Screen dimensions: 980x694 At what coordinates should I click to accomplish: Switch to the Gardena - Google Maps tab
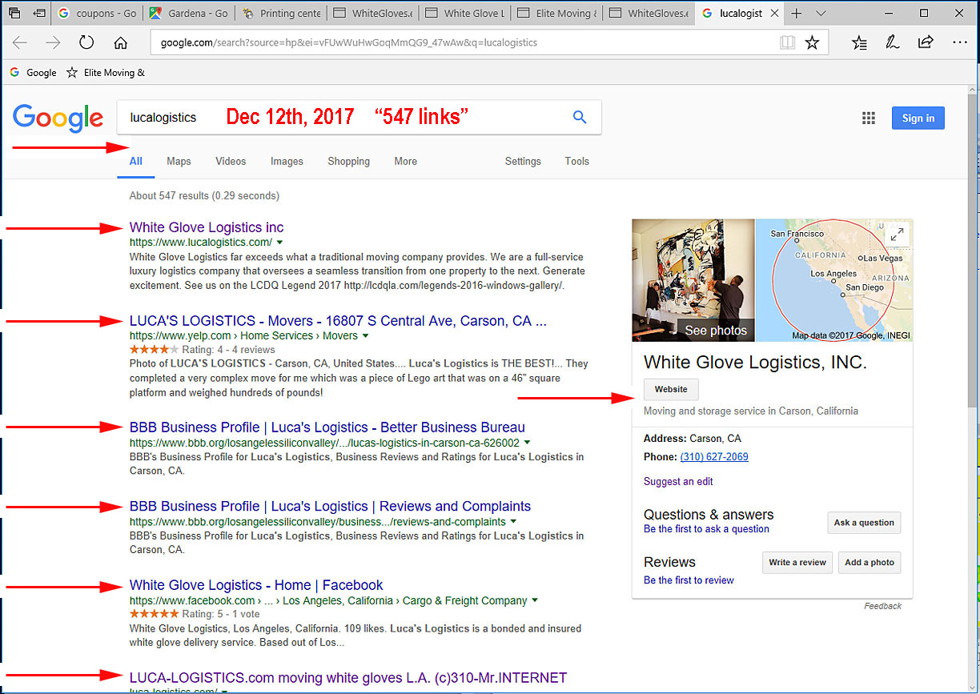point(190,14)
